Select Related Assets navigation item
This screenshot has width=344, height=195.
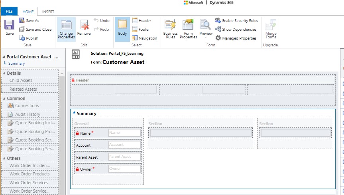click(x=30, y=89)
